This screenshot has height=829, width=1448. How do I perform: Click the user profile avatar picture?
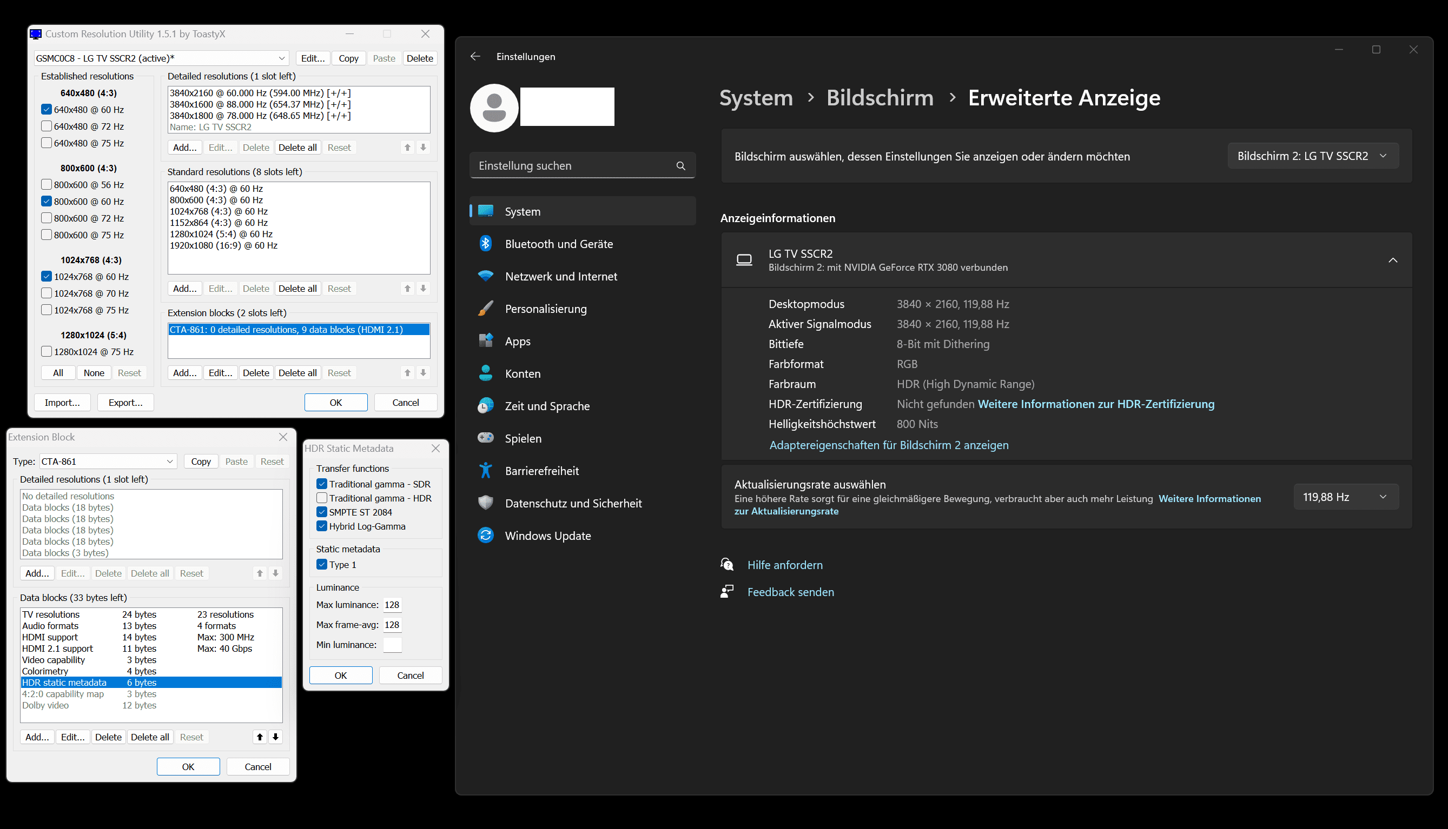494,108
